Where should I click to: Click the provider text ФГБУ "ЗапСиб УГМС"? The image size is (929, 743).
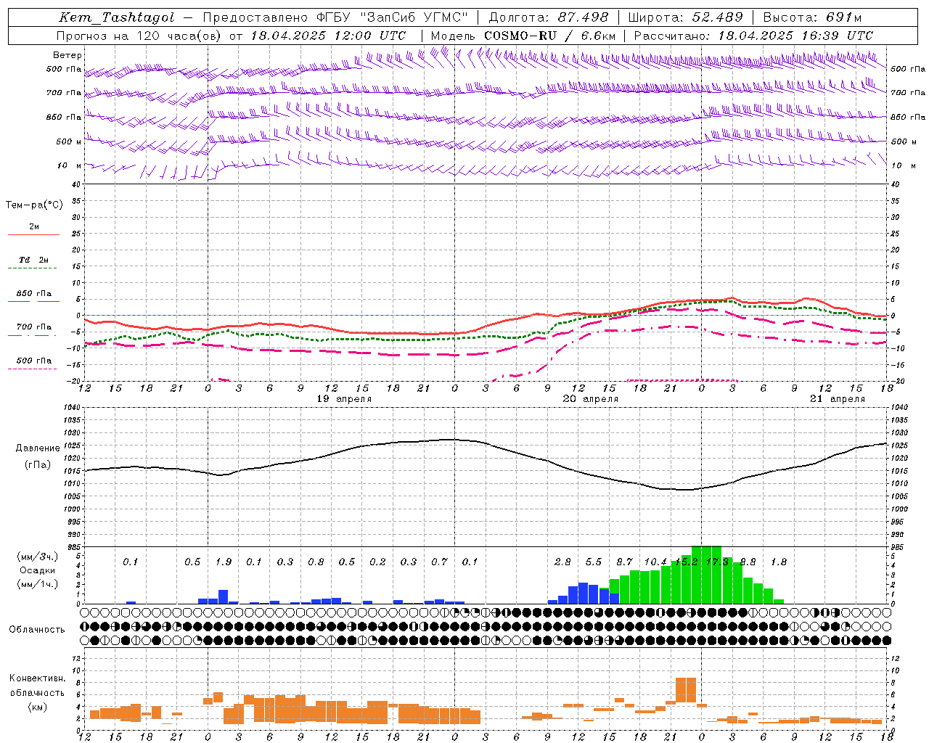click(x=393, y=17)
